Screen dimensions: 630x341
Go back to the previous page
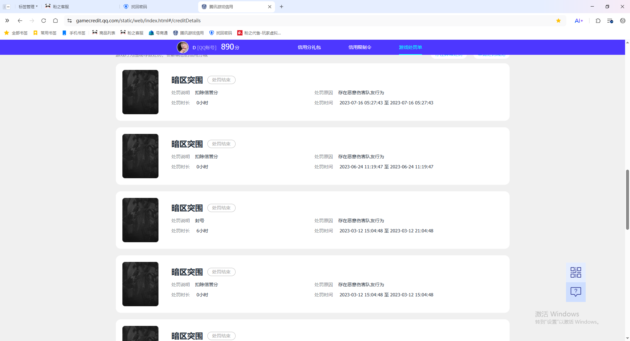click(x=20, y=21)
